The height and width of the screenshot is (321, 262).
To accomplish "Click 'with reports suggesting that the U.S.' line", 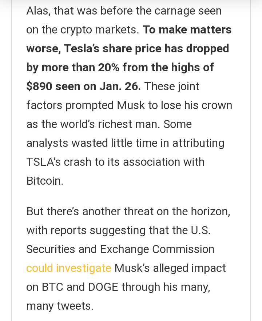I will pos(118,230).
